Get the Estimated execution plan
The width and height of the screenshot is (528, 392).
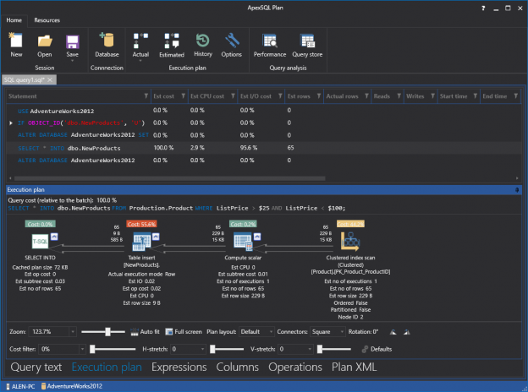[x=172, y=45]
